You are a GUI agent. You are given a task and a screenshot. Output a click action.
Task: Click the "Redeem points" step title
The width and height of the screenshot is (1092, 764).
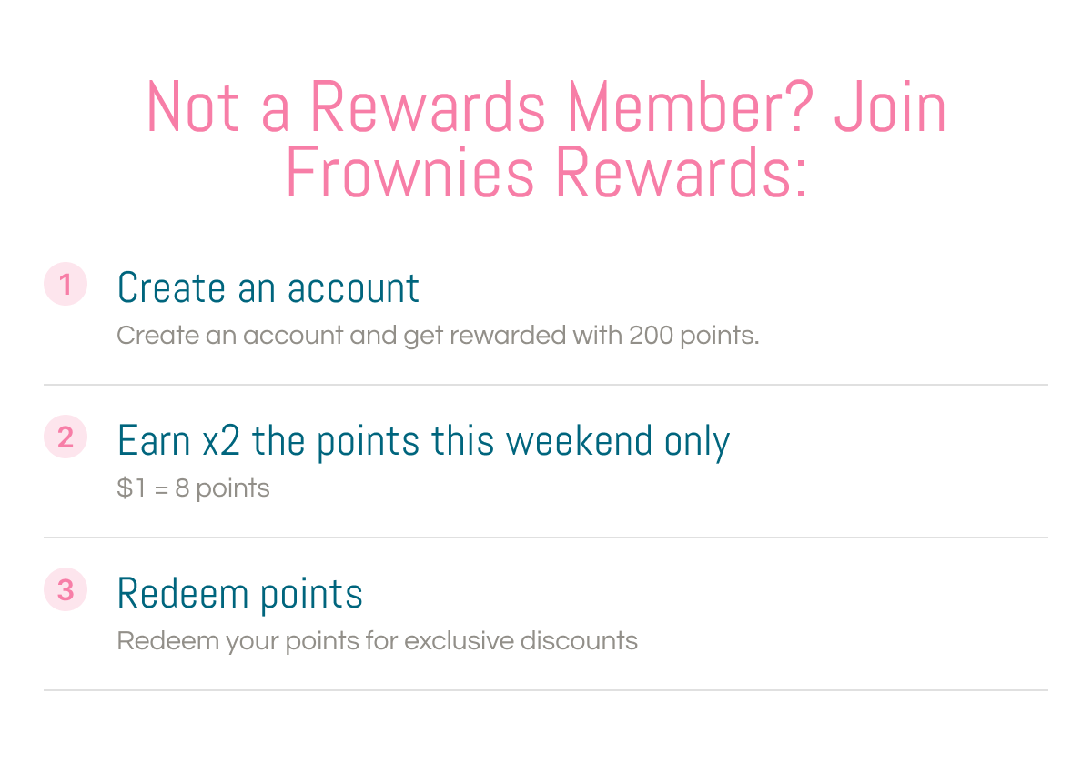(240, 594)
